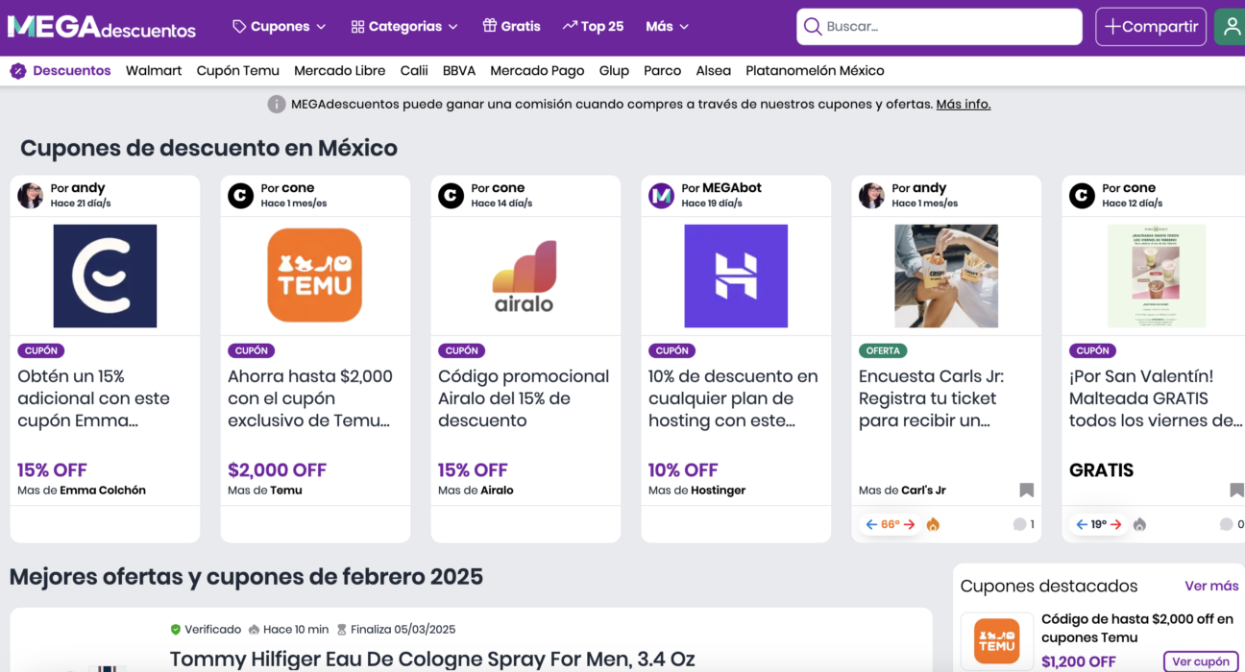Open Mas de Airalo link
This screenshot has width=1245, height=672.
point(476,491)
